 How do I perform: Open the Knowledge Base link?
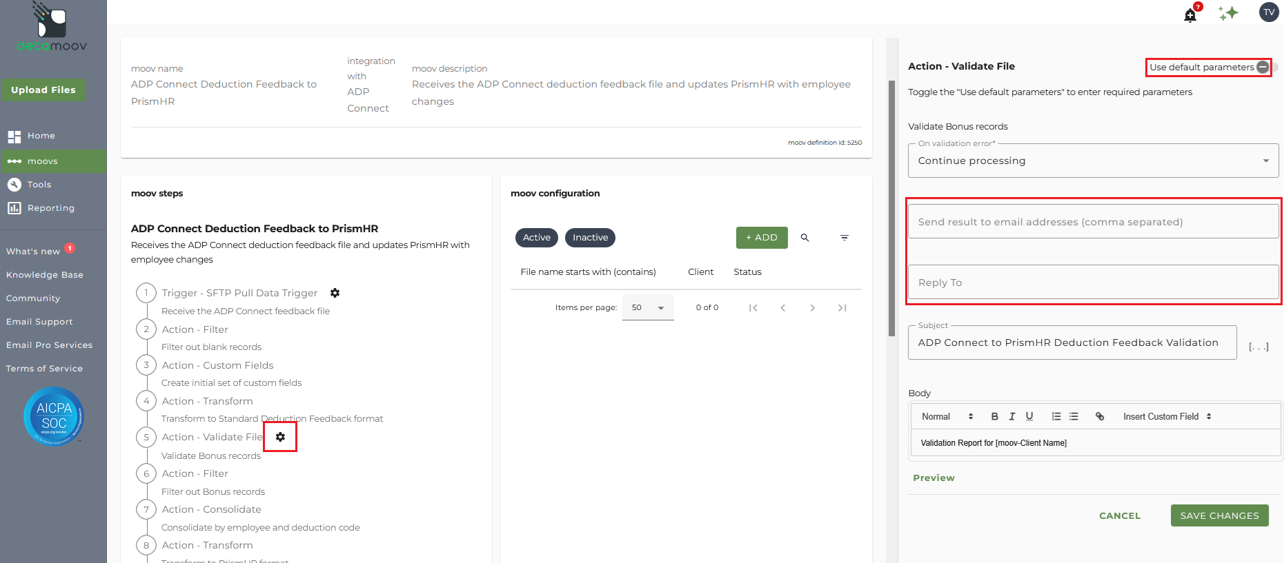[45, 275]
